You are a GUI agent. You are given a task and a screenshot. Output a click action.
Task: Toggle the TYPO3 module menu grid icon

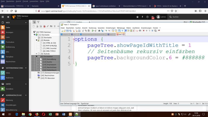pyautogui.click(x=3, y=17)
